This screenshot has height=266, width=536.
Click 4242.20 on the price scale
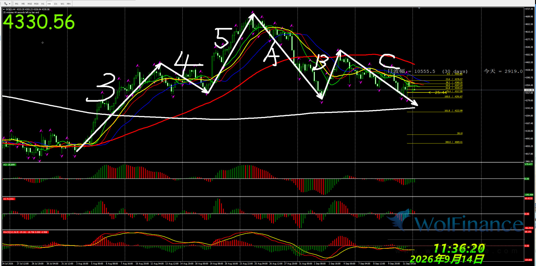point(529,108)
